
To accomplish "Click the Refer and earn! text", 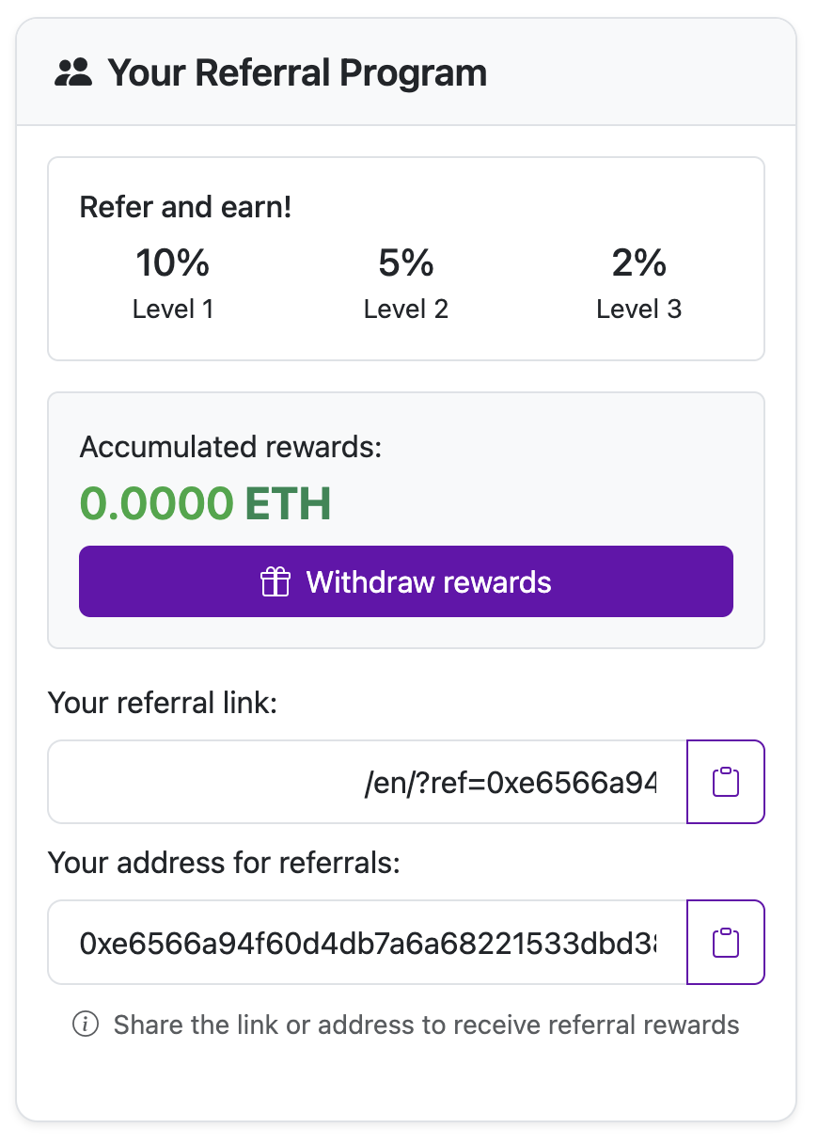I will tap(185, 207).
